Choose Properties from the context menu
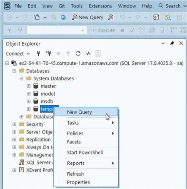This screenshot has width=187, height=189. [x=86, y=182]
